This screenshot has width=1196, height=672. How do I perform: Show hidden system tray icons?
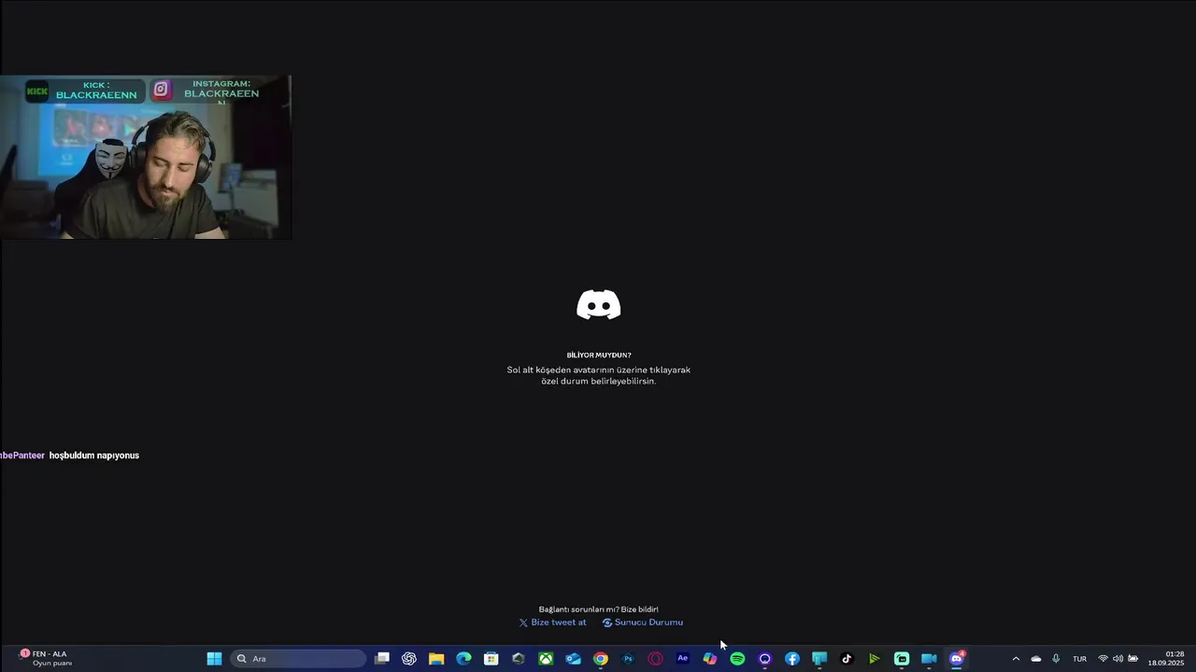coord(1016,659)
